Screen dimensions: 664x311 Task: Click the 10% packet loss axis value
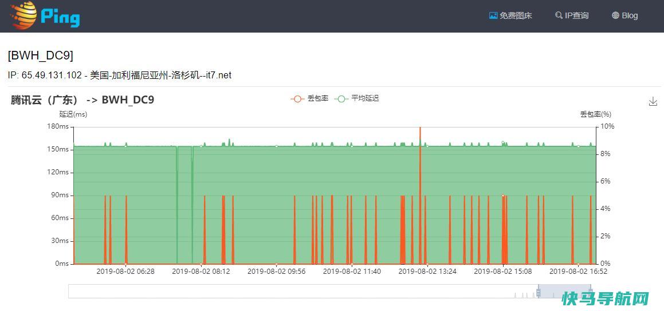(607, 127)
